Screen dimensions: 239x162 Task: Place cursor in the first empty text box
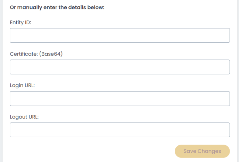[x=119, y=35]
